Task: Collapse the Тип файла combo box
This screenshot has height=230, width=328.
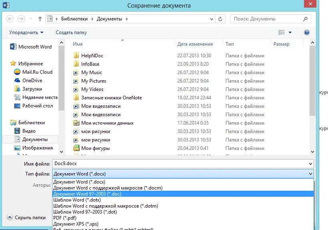Action: [311, 174]
